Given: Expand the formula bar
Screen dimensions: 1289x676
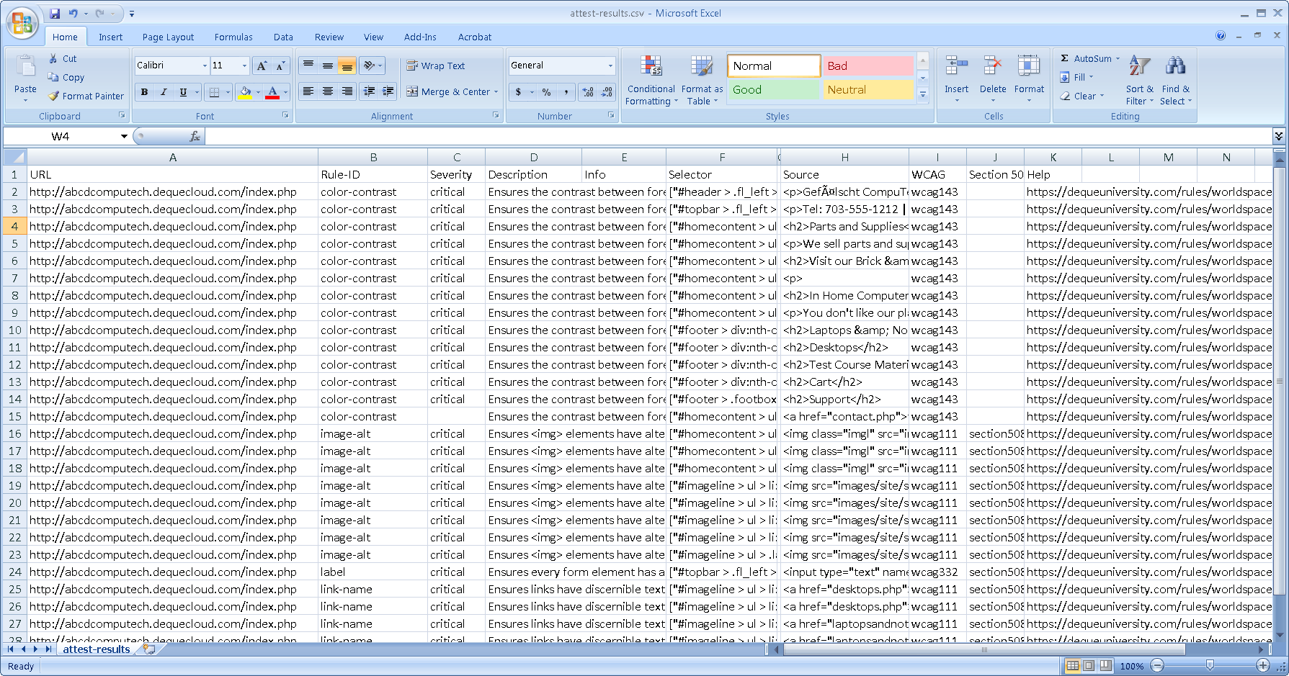Looking at the screenshot, I should click(1279, 136).
